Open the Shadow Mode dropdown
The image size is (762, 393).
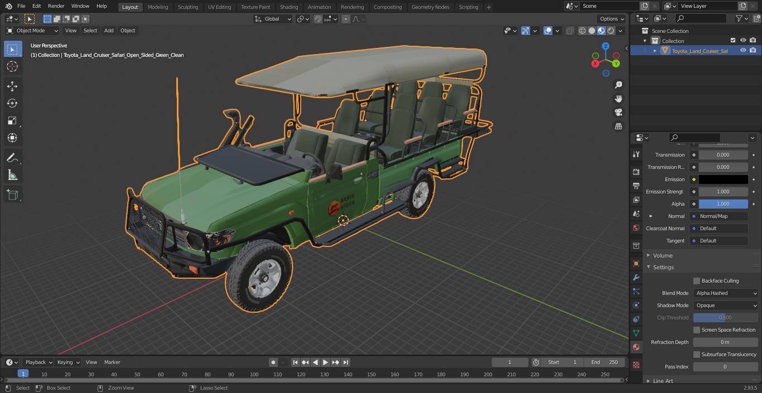tap(726, 305)
